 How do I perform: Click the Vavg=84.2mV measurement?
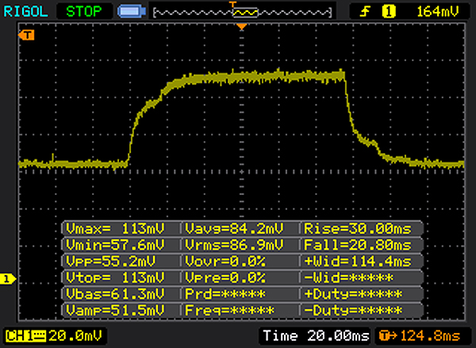(234, 228)
